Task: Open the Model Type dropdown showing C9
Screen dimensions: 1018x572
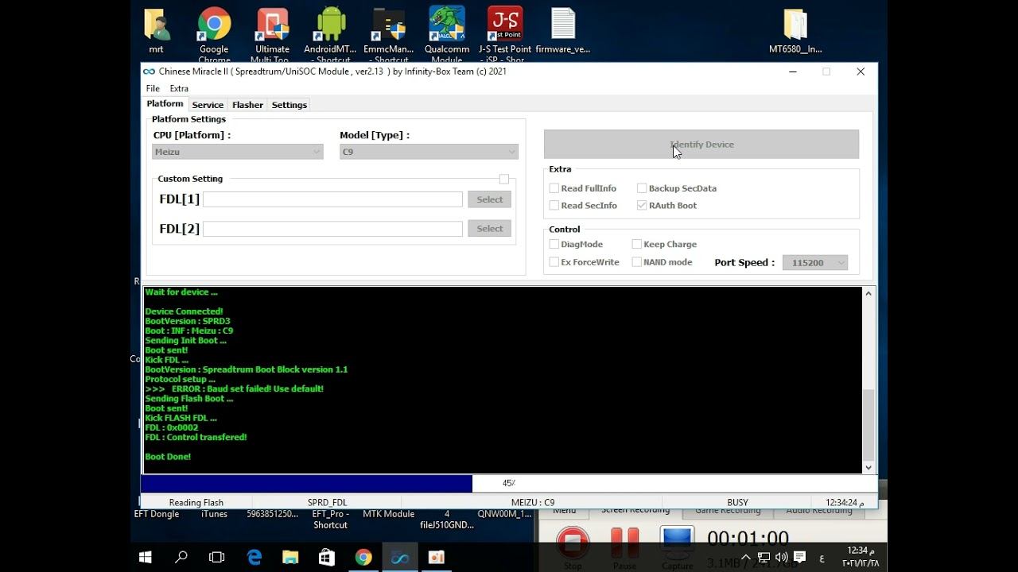Action: pyautogui.click(x=429, y=152)
